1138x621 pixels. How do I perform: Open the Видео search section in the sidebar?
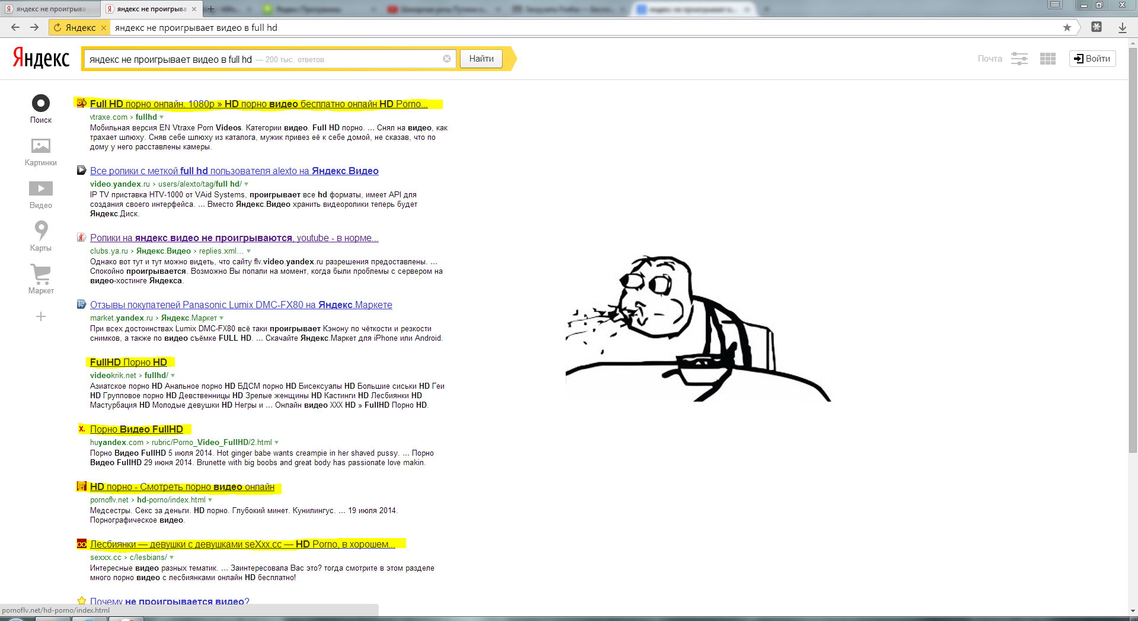tap(40, 189)
